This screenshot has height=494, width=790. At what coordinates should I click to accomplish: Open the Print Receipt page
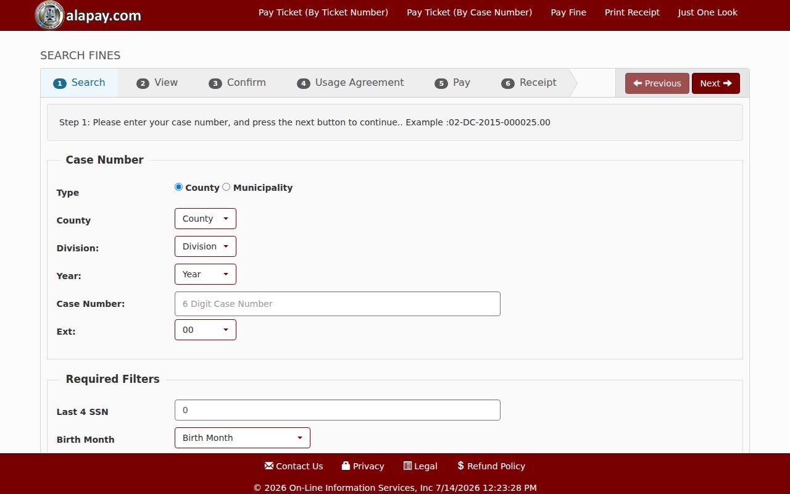[x=632, y=12]
